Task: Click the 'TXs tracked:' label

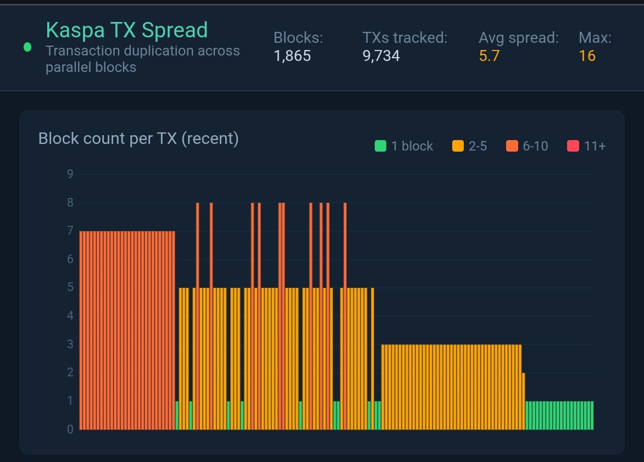Action: 404,38
